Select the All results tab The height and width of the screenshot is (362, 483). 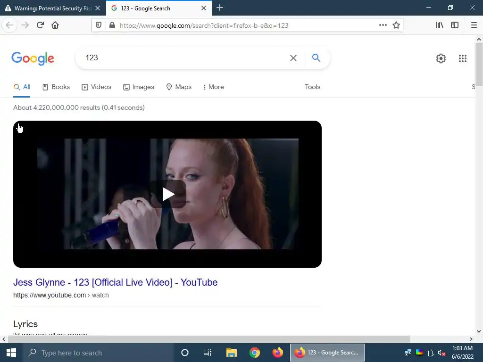[x=22, y=87]
